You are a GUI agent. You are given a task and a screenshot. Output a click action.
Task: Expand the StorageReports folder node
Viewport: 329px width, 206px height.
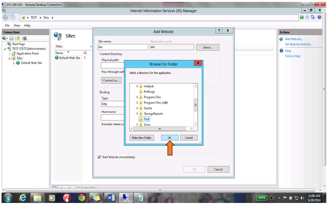point(137,114)
